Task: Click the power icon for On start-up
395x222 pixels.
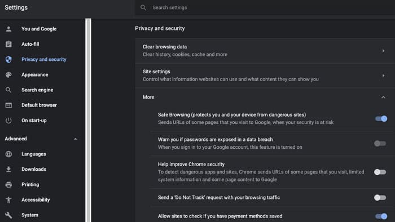Action: click(x=8, y=121)
